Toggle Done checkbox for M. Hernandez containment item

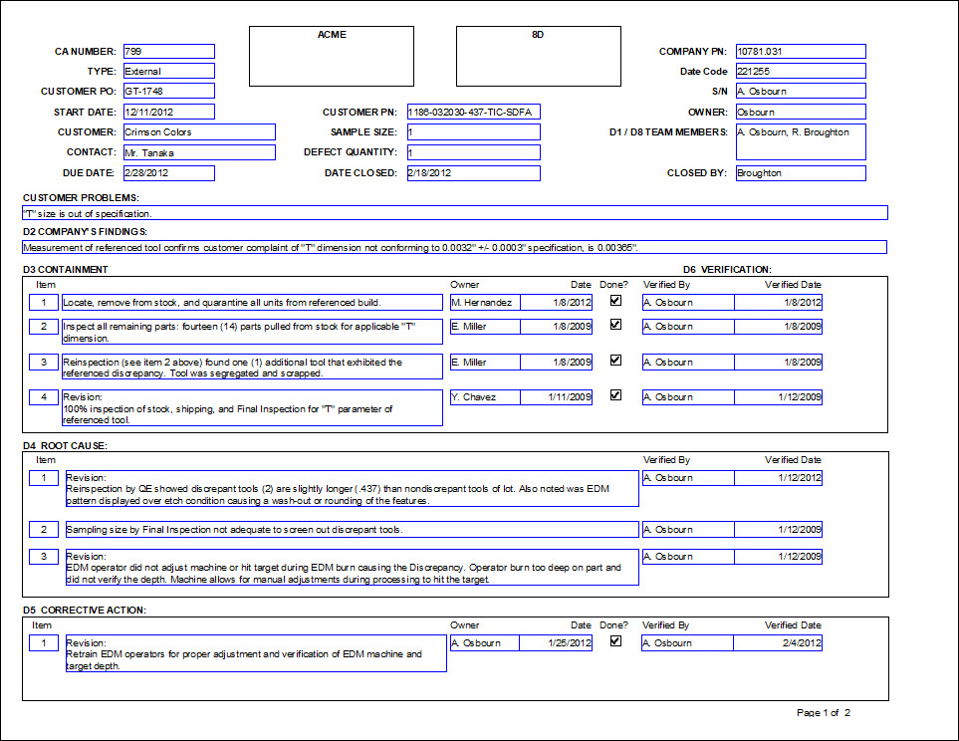point(615,300)
